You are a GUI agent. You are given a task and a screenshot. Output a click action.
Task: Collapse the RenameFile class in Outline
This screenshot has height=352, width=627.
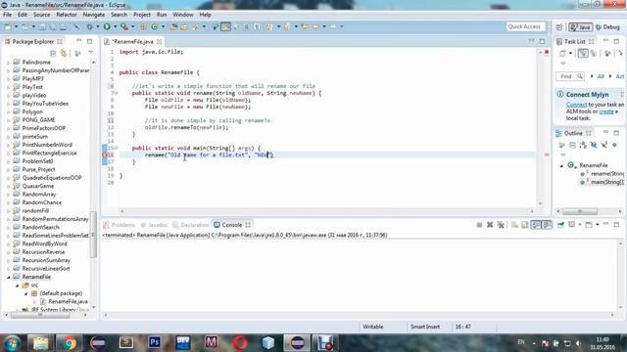pyautogui.click(x=561, y=165)
